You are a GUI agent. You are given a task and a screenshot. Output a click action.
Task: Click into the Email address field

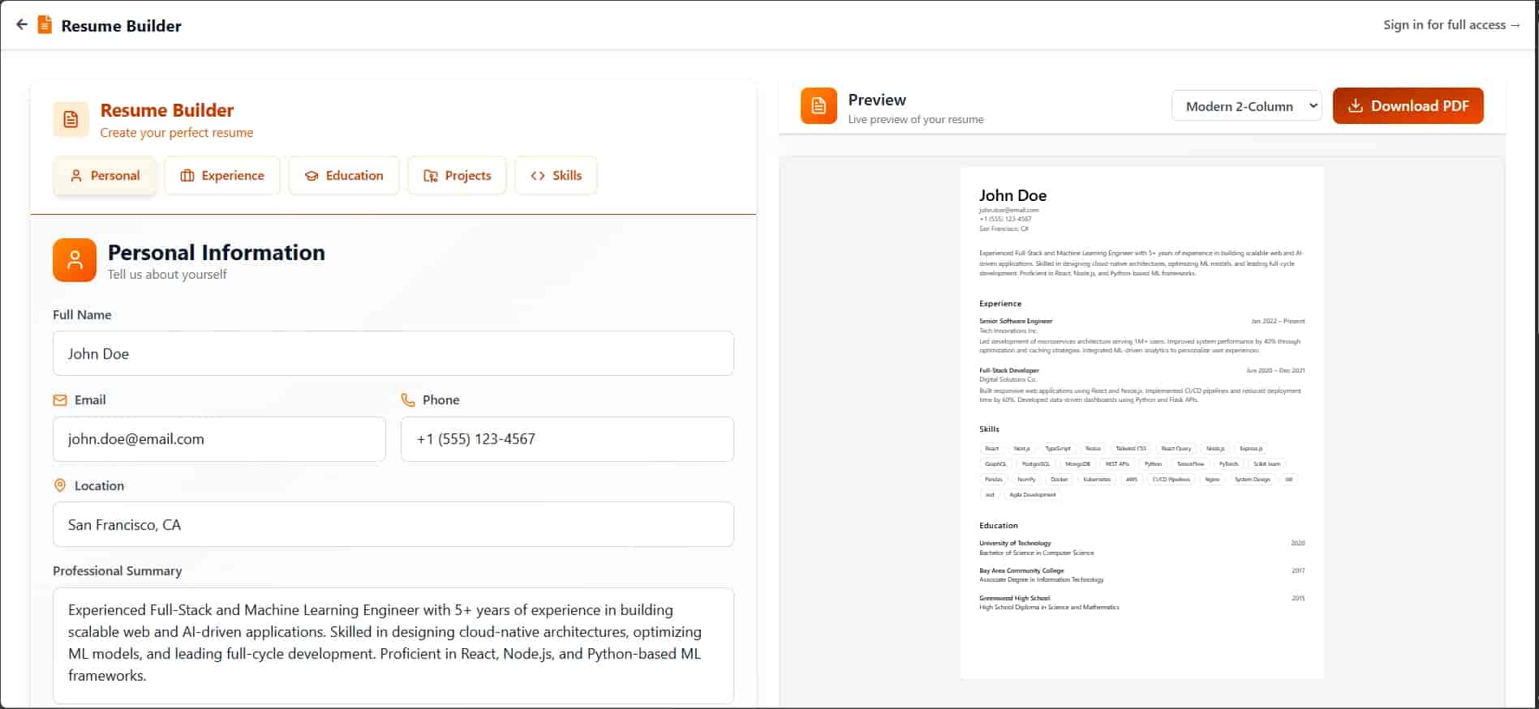click(219, 439)
